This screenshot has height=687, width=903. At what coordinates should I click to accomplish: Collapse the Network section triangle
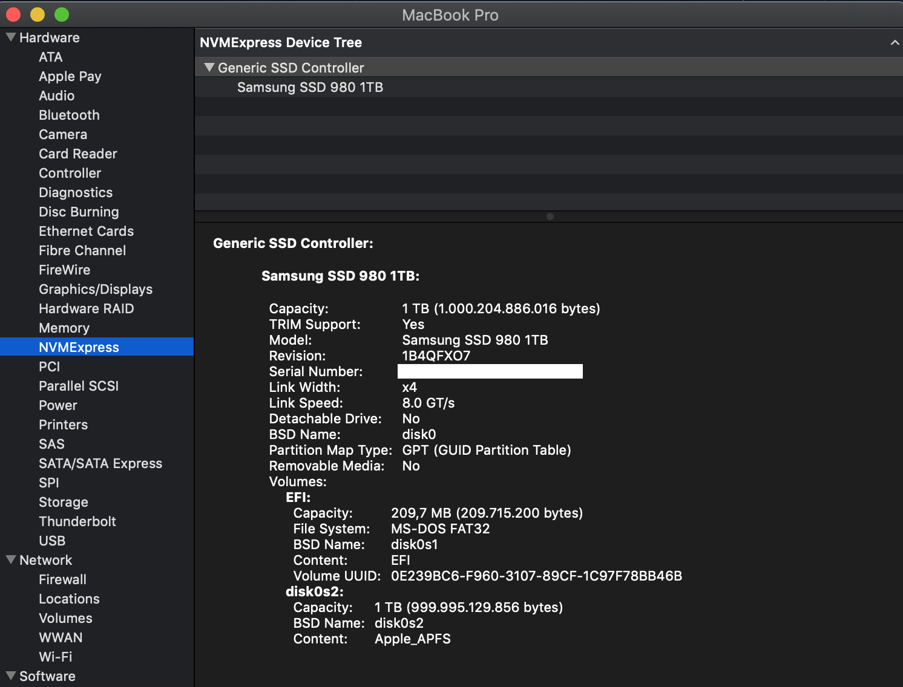point(11,560)
